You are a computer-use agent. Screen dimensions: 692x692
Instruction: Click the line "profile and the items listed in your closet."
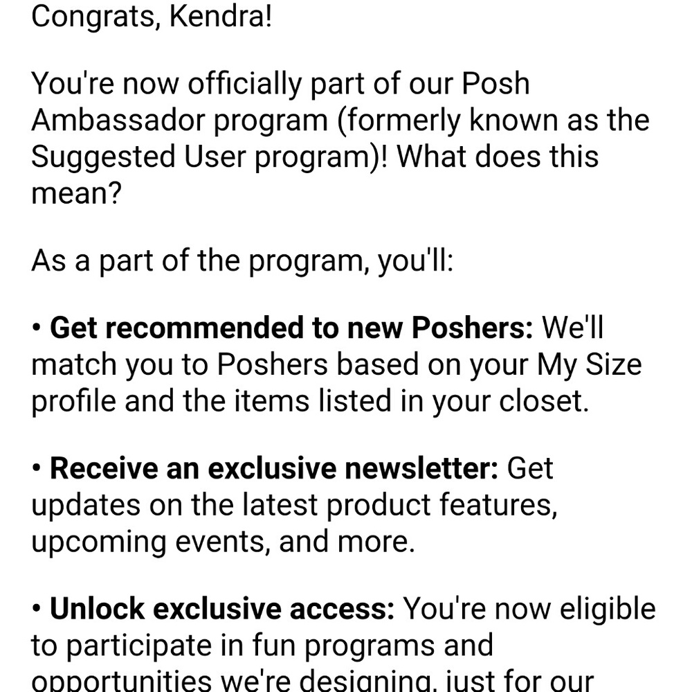[x=310, y=402]
